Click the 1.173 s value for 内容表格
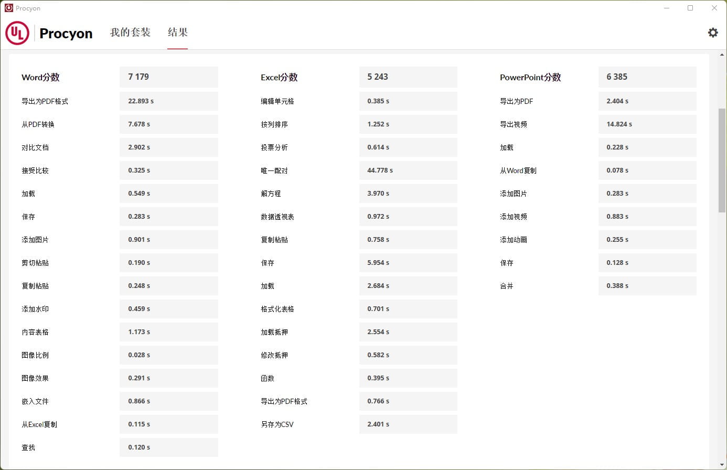 pos(169,332)
